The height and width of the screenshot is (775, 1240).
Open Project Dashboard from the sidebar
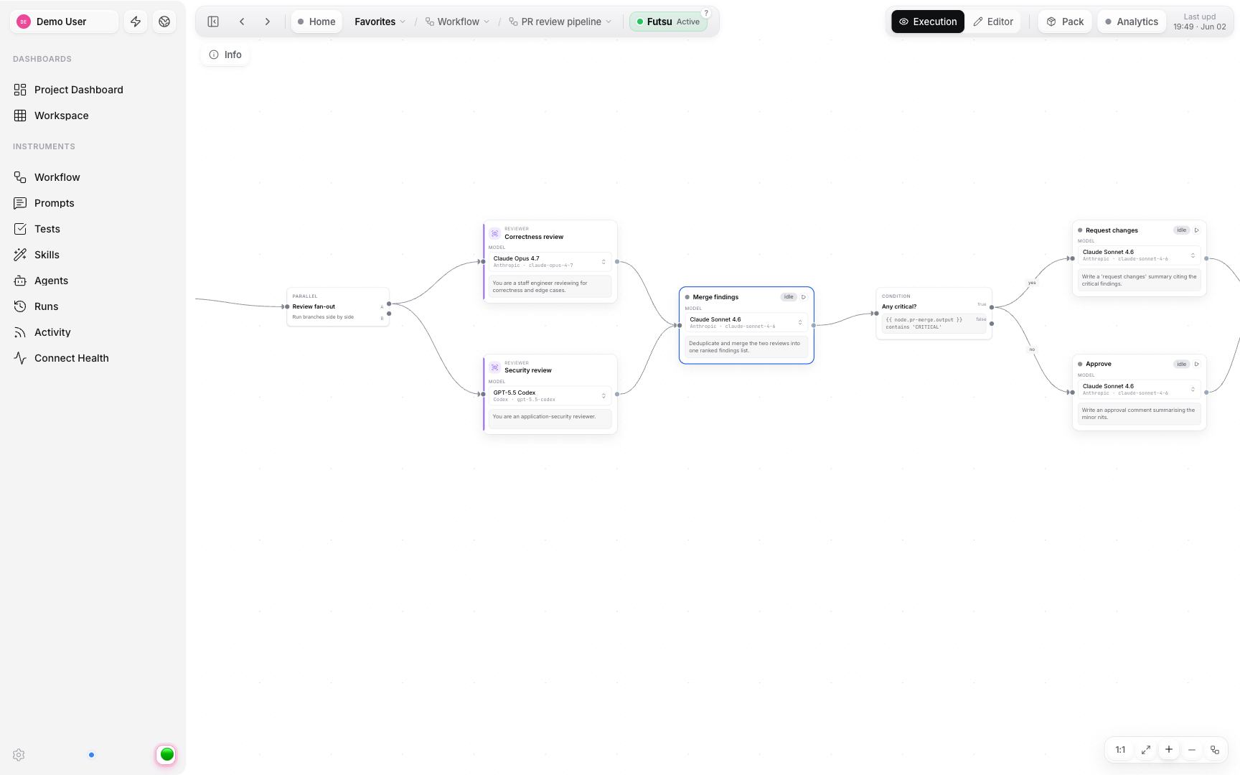93,90
